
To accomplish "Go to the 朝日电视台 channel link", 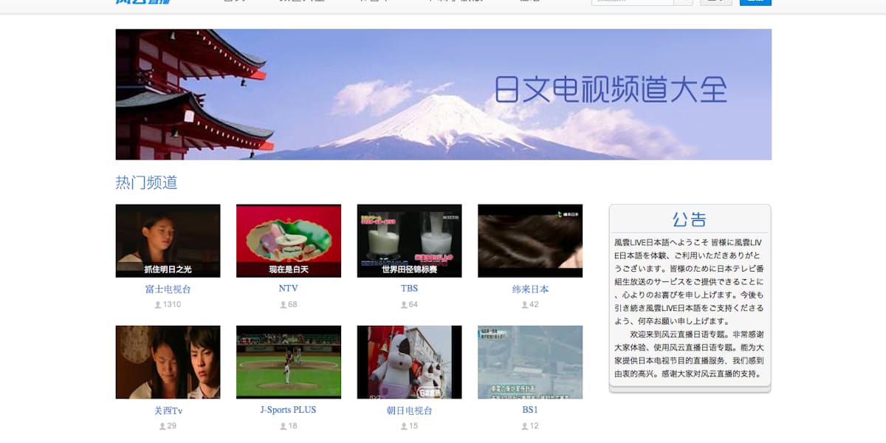I will pos(409,411).
